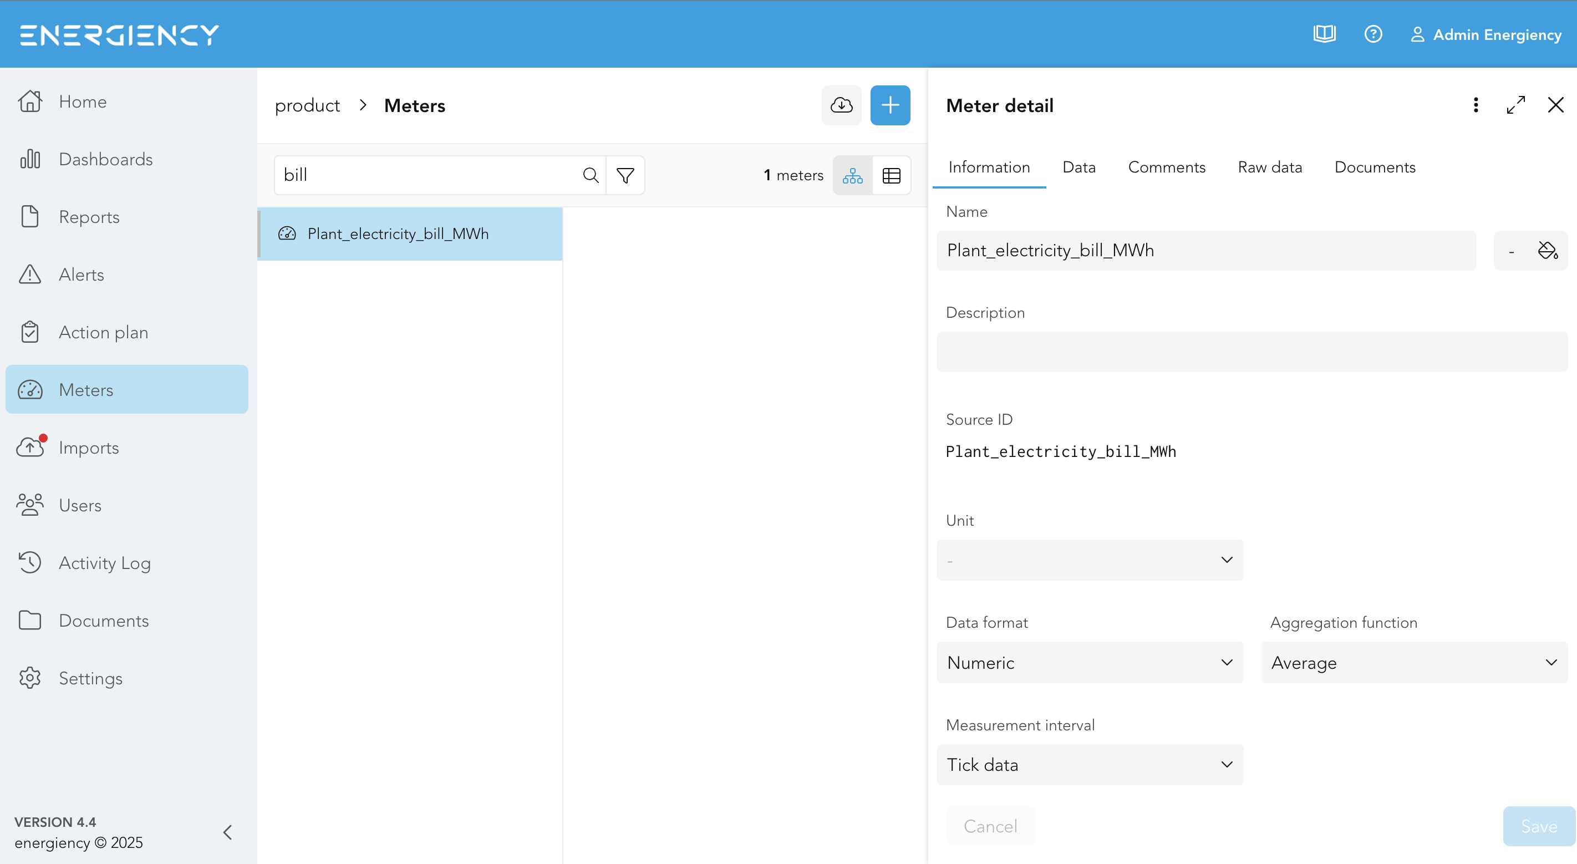Open the Comments tab
Screen dimensions: 1577x864
point(1166,167)
